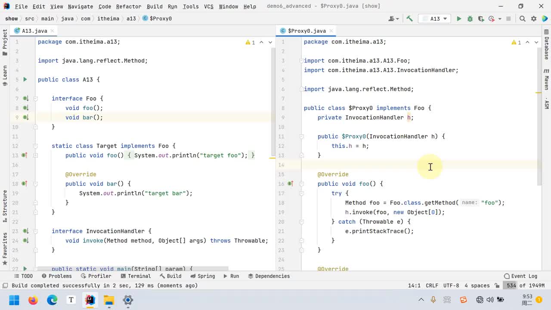This screenshot has width=551, height=310.
Task: Show hidden system tray icons chevron
Action: pyautogui.click(x=421, y=300)
